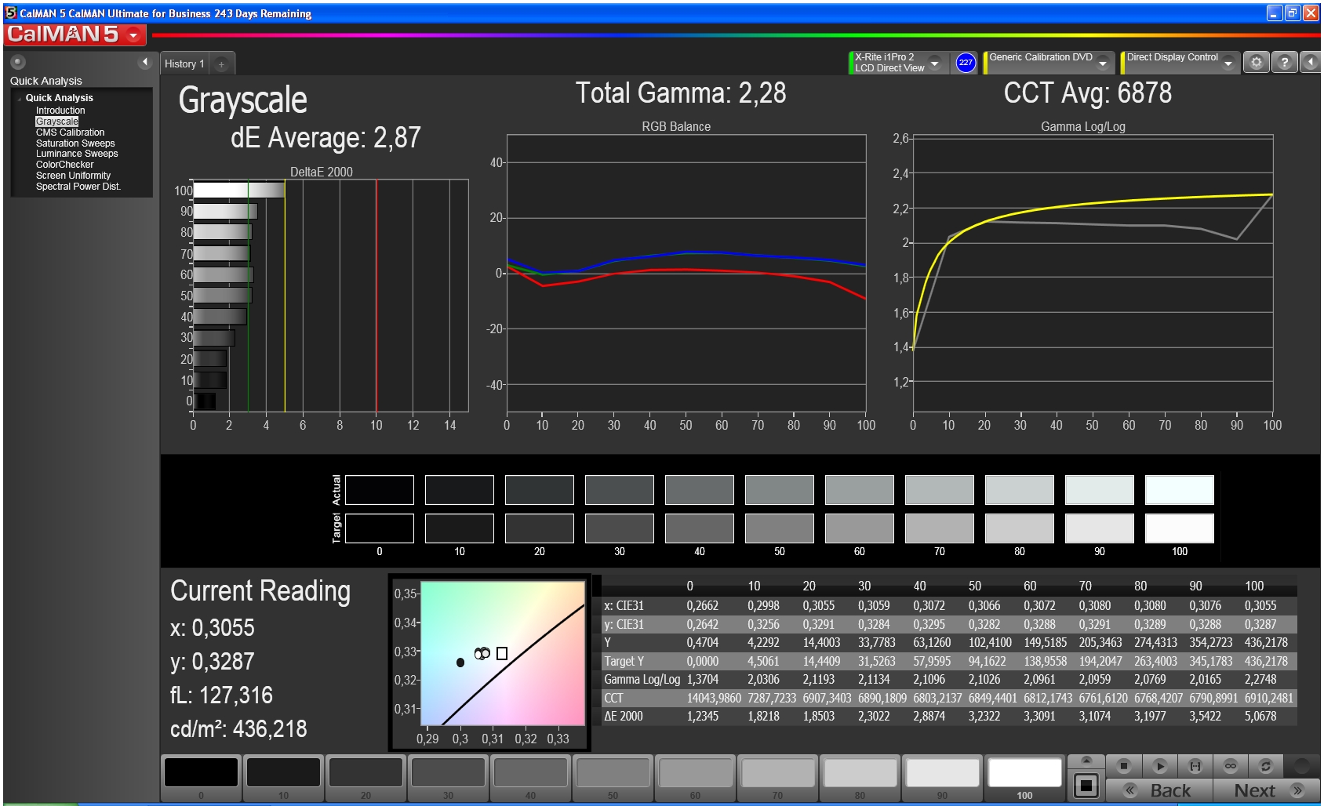Click the stop measurement button
1324x806 pixels.
point(1124,766)
